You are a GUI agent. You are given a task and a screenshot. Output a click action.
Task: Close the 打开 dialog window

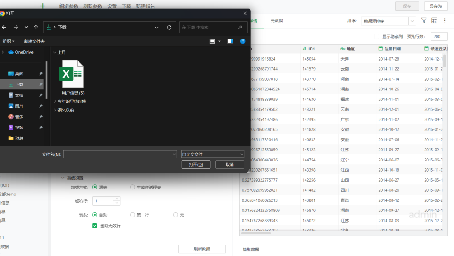click(x=245, y=14)
